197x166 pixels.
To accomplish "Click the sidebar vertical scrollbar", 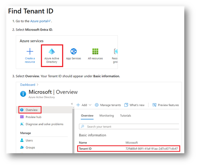I will [x=73, y=130].
